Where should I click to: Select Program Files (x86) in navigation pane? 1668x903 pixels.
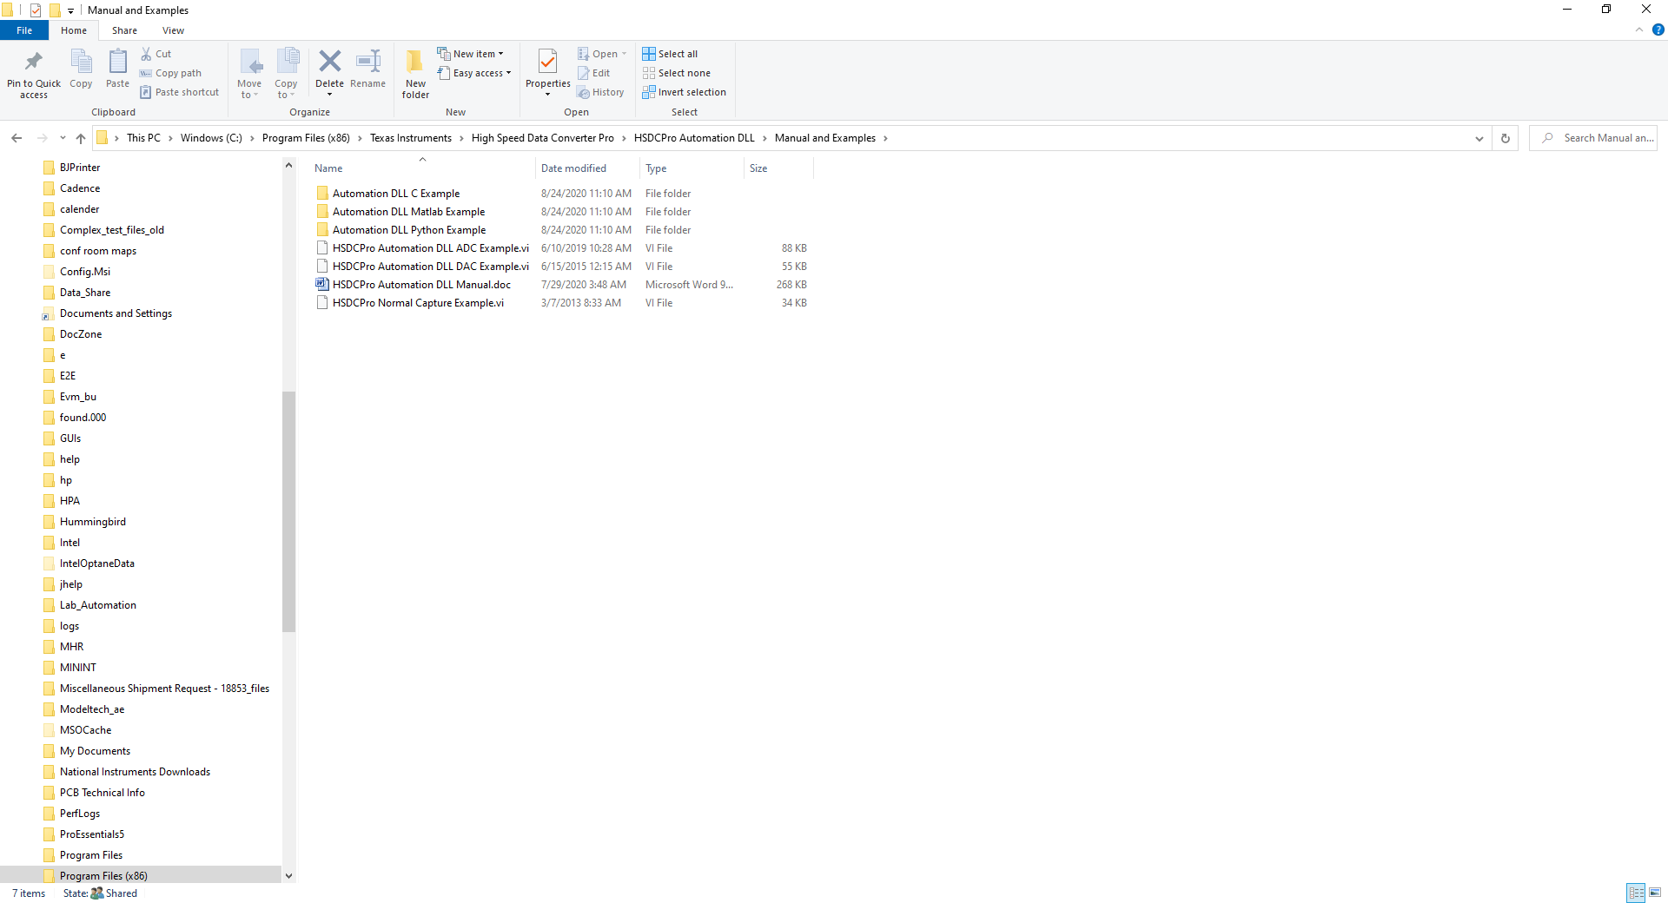click(x=103, y=875)
